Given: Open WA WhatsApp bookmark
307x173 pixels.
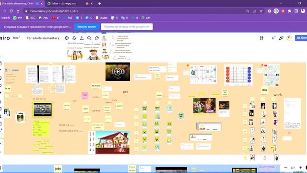Looking at the screenshot, I should pyautogui.click(x=17, y=18).
